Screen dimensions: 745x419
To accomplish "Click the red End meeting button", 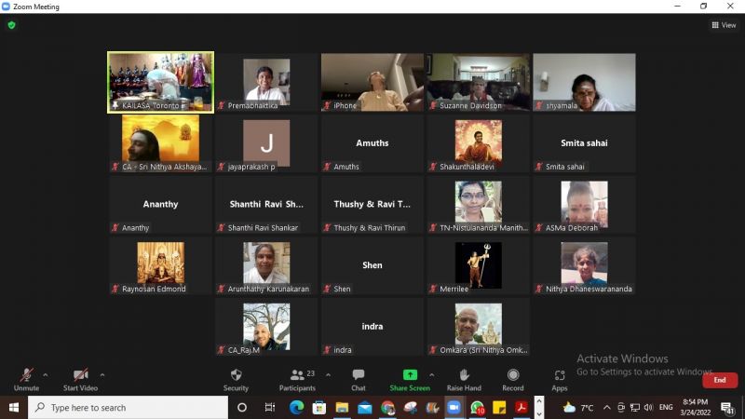I will coord(719,380).
